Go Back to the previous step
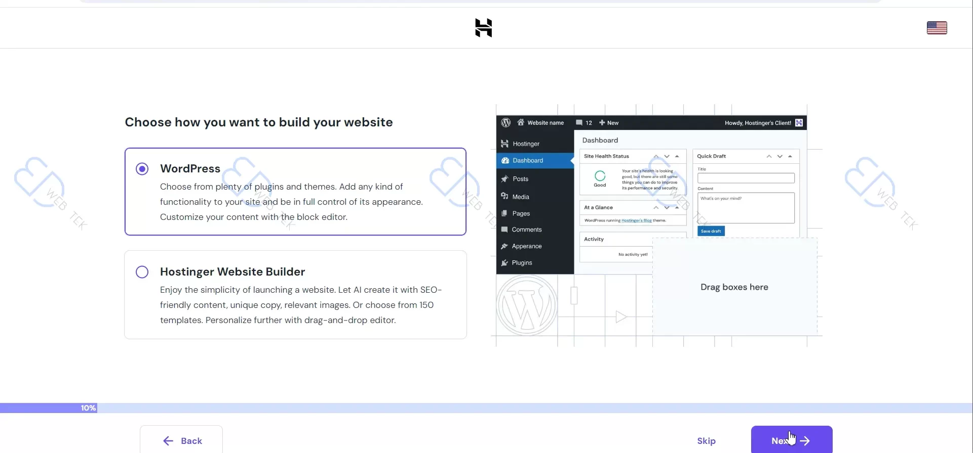This screenshot has width=973, height=453. pyautogui.click(x=181, y=440)
